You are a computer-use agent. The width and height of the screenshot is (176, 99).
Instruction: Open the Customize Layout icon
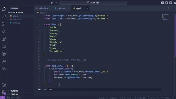[x=175, y=2]
